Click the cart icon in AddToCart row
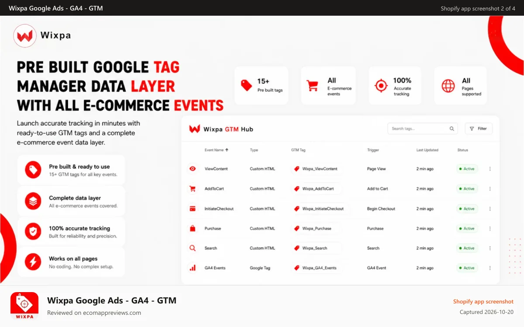524x327 pixels. (192, 189)
